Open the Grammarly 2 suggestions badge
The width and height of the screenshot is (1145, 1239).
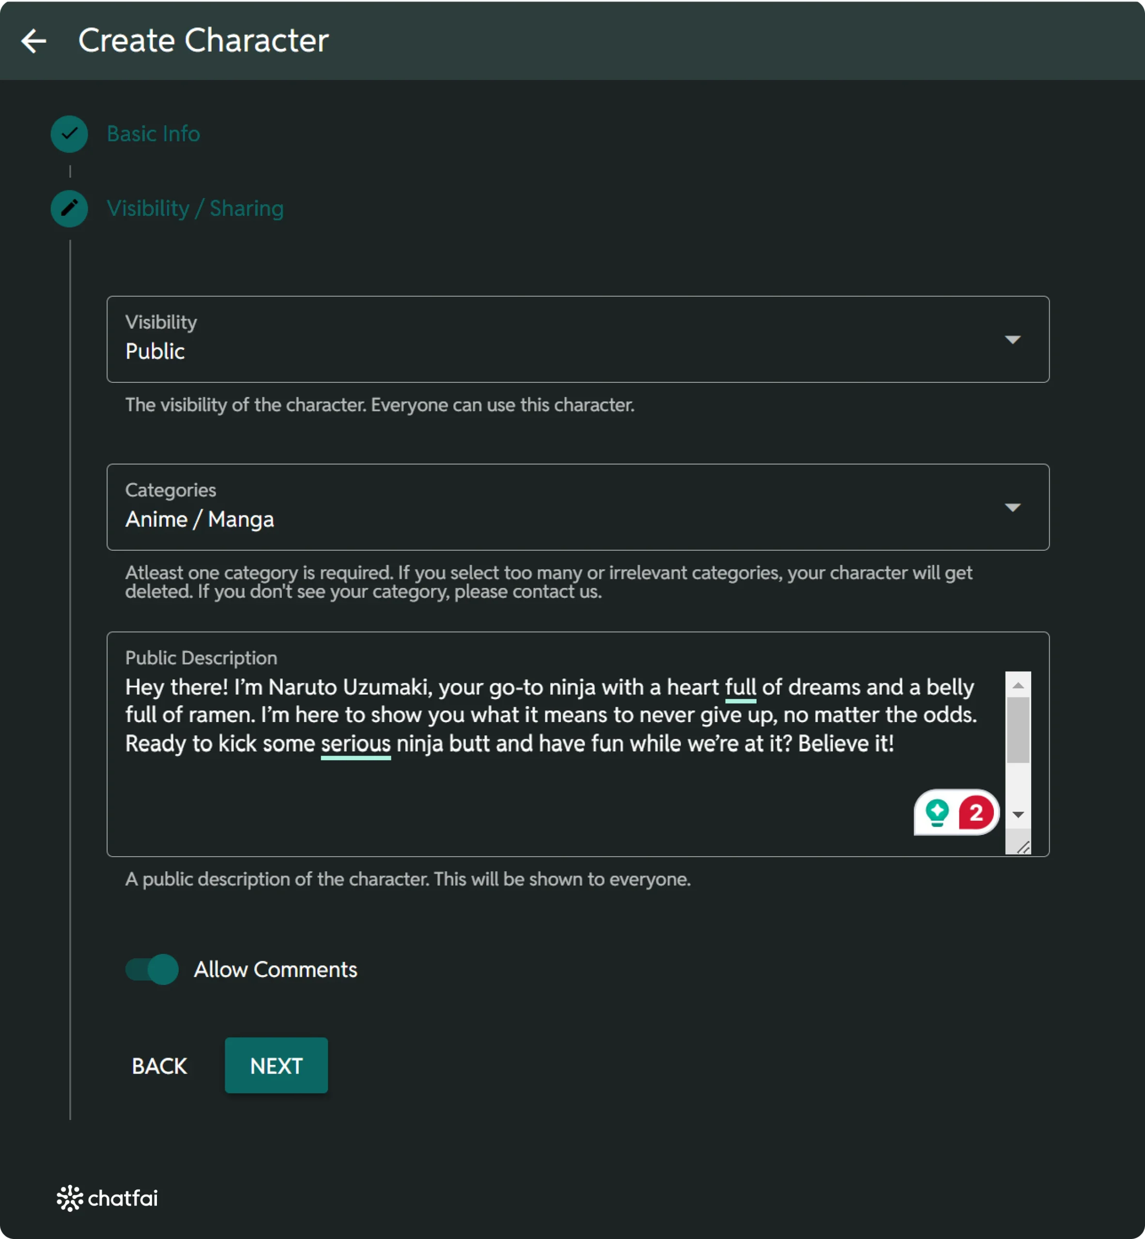[x=976, y=813]
